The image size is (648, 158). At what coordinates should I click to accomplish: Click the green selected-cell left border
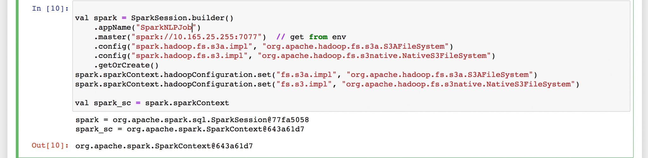[17, 79]
